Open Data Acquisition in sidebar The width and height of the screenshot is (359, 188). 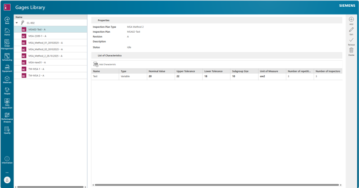coord(7,102)
